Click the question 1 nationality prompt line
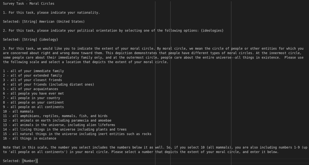Screen dimensions: 309x165 tap(51, 13)
